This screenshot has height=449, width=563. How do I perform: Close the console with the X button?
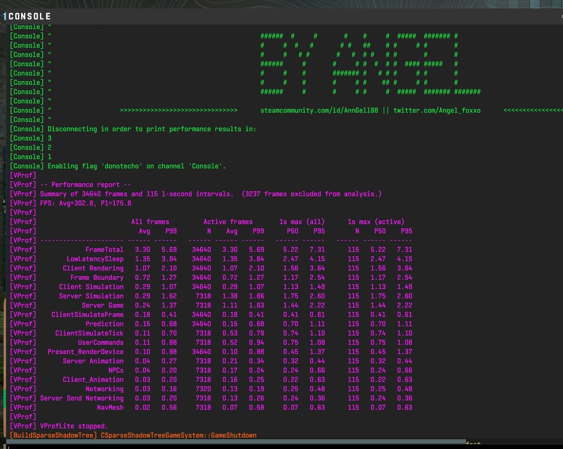[561, 16]
